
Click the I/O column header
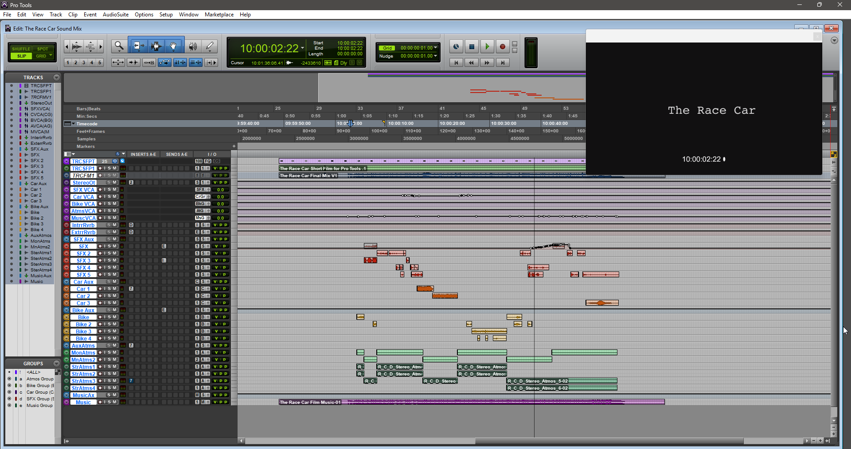[212, 155]
